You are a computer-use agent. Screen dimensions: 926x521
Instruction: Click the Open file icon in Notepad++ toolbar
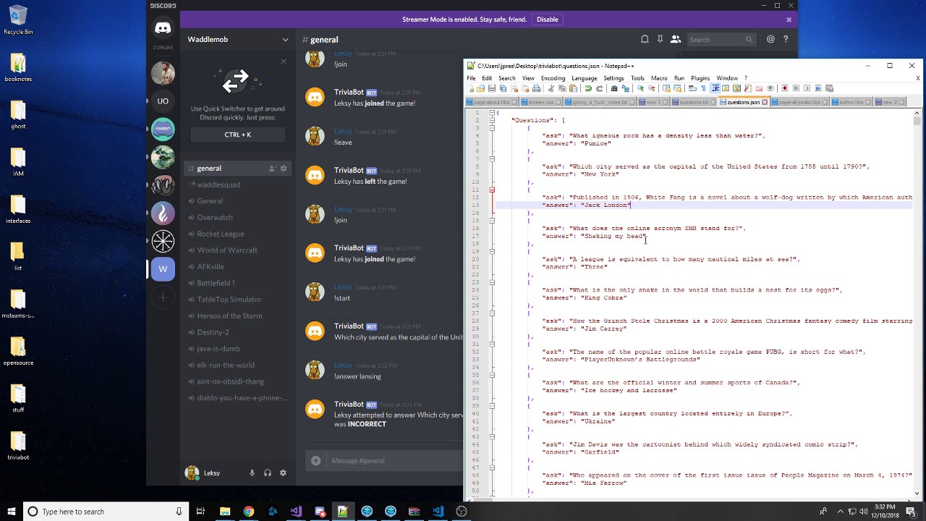[480, 88]
